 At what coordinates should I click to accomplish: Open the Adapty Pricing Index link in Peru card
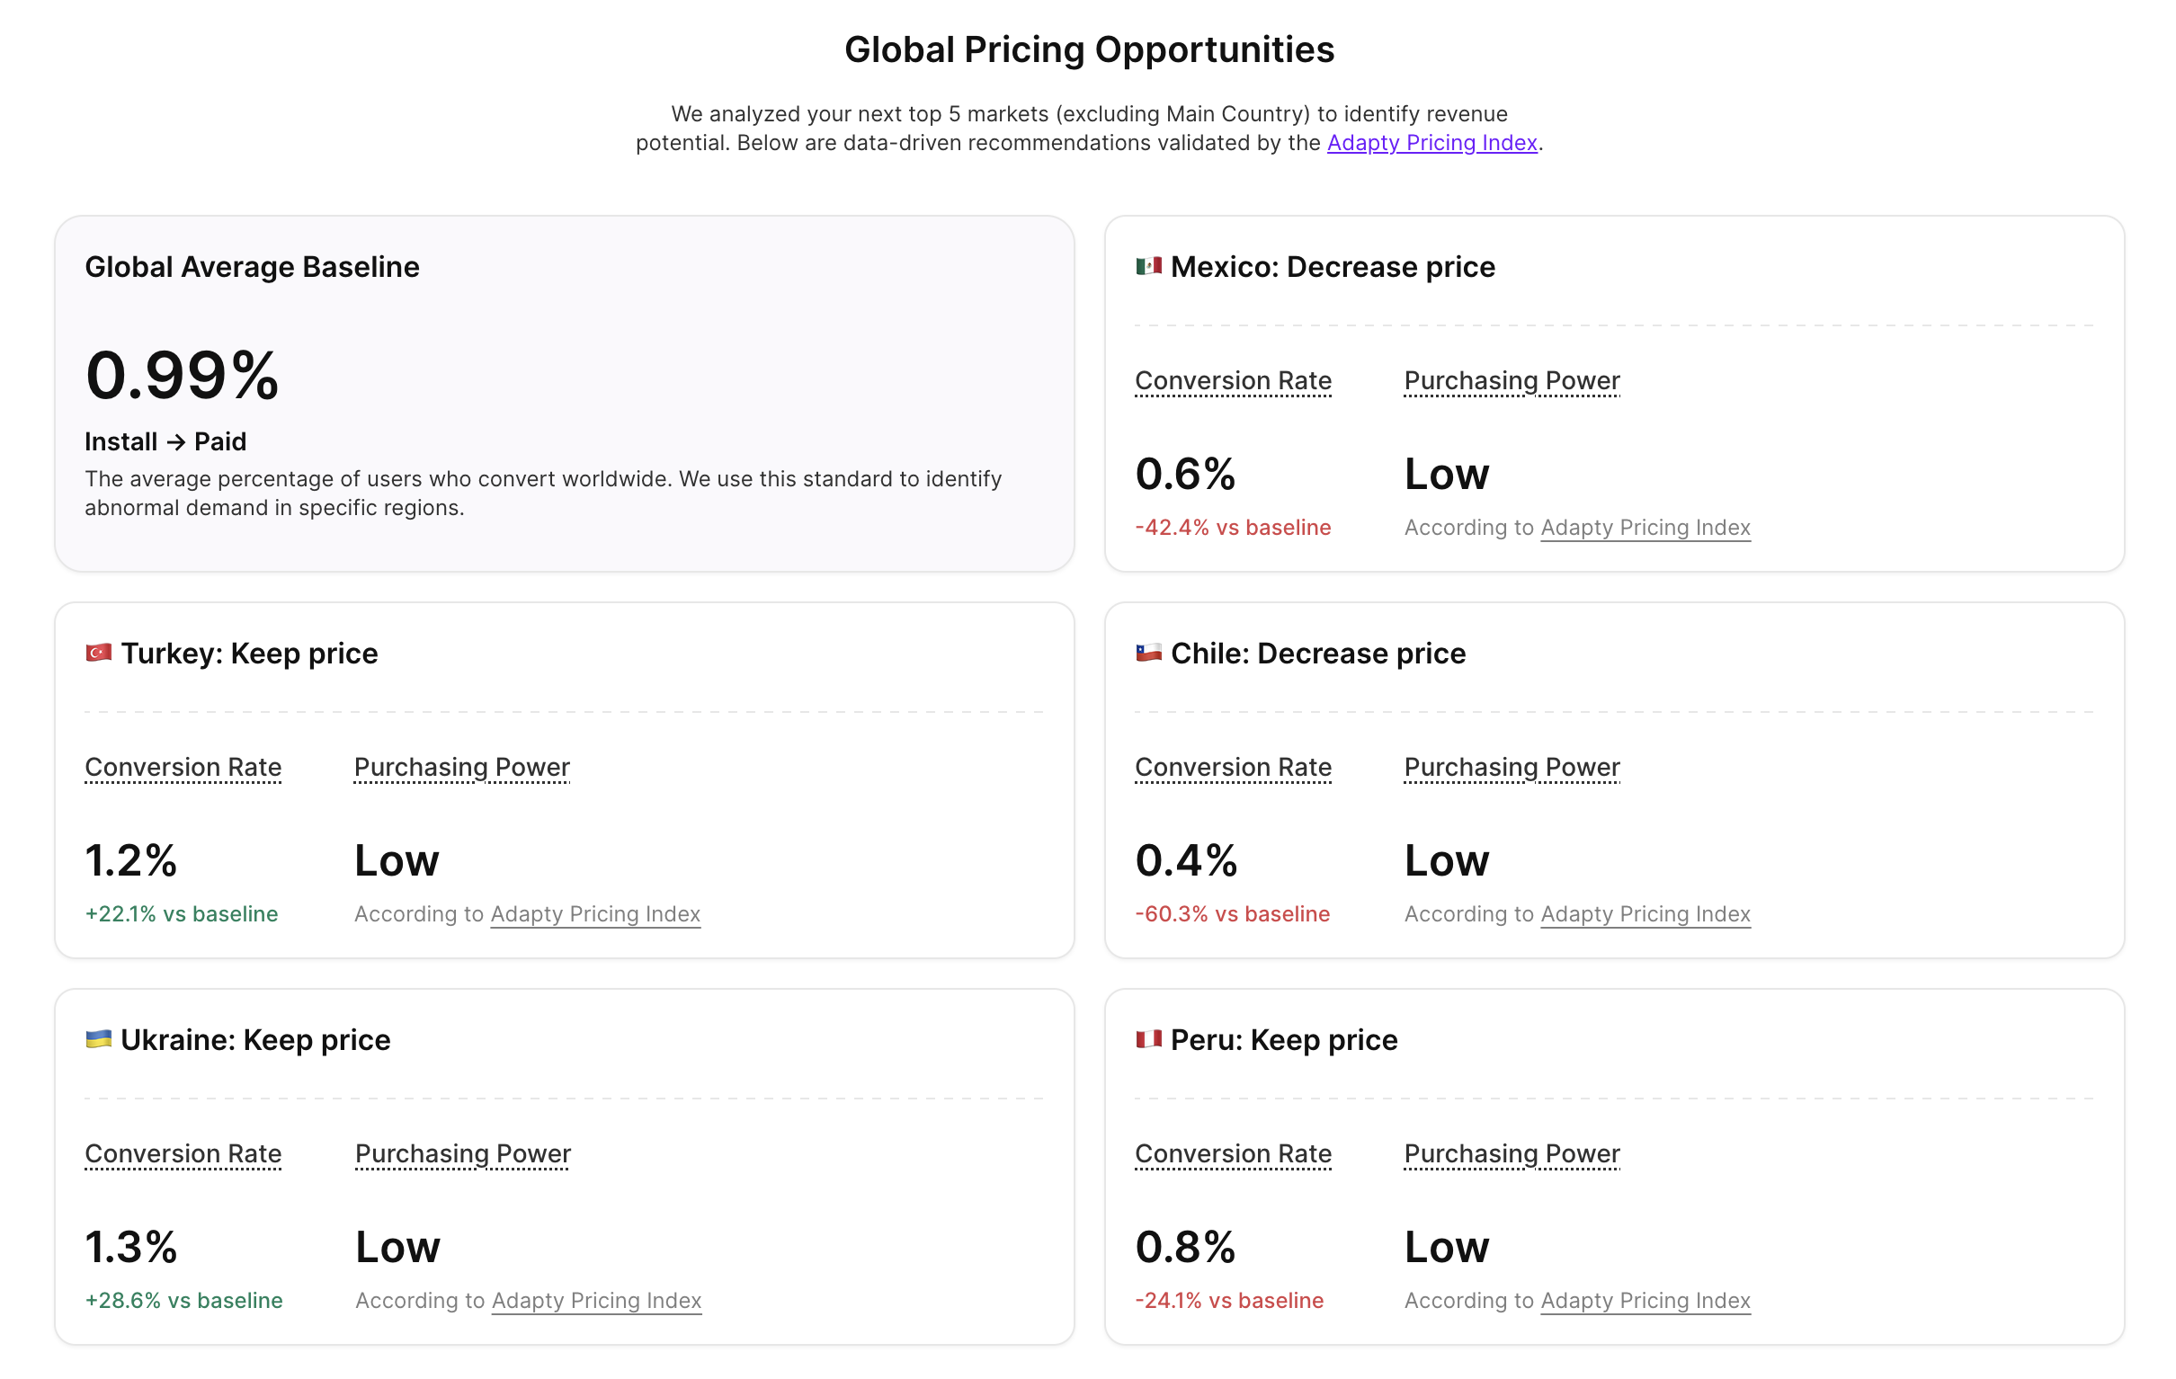(1645, 1301)
